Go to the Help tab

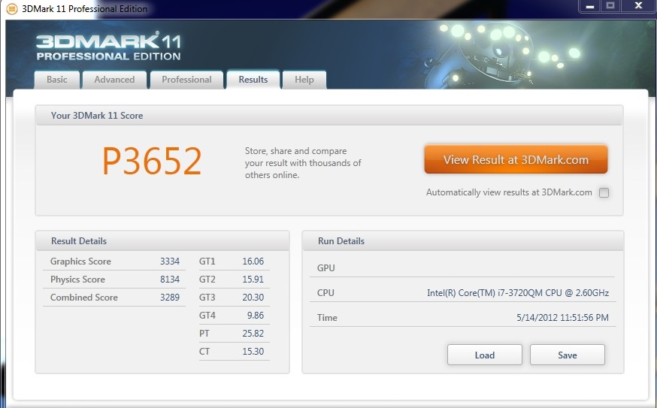tap(304, 80)
